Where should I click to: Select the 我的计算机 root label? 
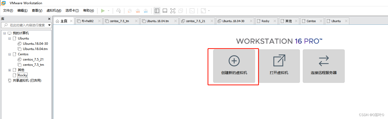tap(21, 33)
